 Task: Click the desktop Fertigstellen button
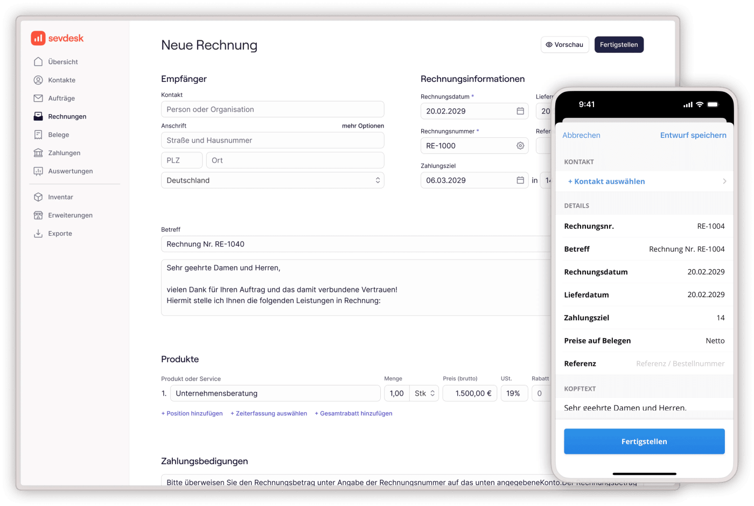click(x=619, y=45)
